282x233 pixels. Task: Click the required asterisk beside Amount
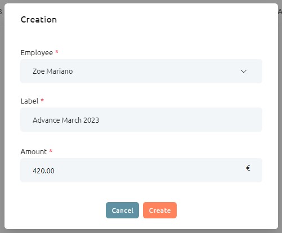click(x=51, y=151)
